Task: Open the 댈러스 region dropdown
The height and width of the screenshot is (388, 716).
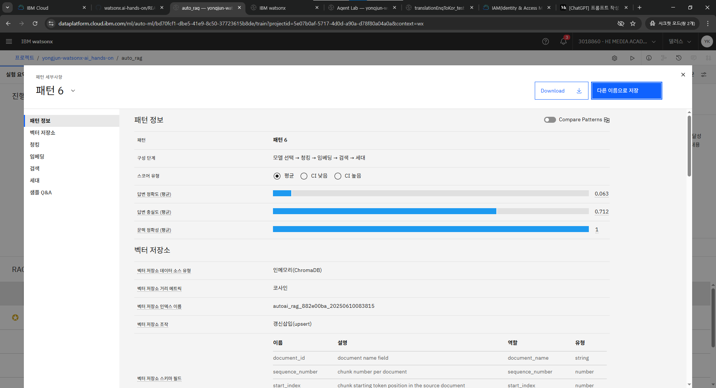Action: (680, 41)
